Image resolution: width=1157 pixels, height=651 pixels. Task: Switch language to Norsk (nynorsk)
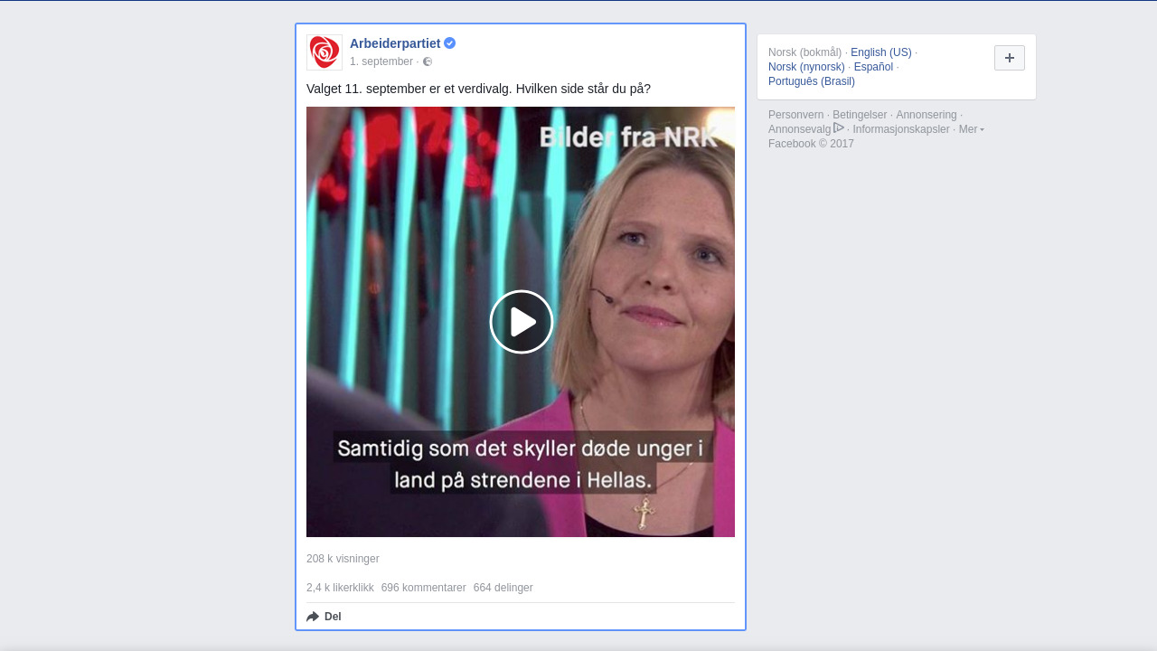tap(806, 67)
